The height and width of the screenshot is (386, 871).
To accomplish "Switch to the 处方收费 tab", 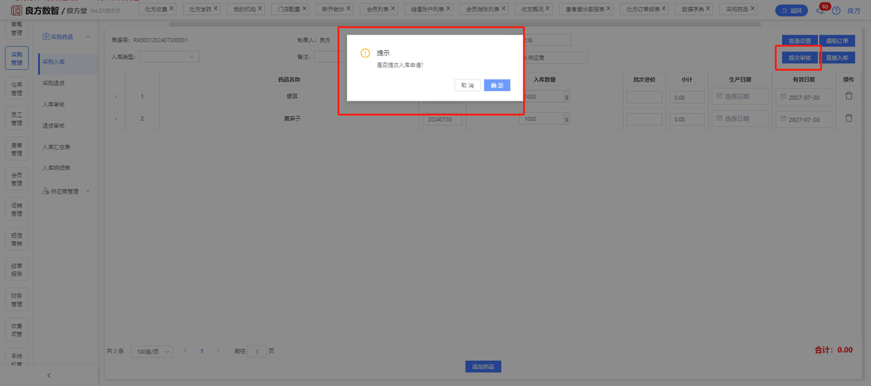I will tap(156, 10).
